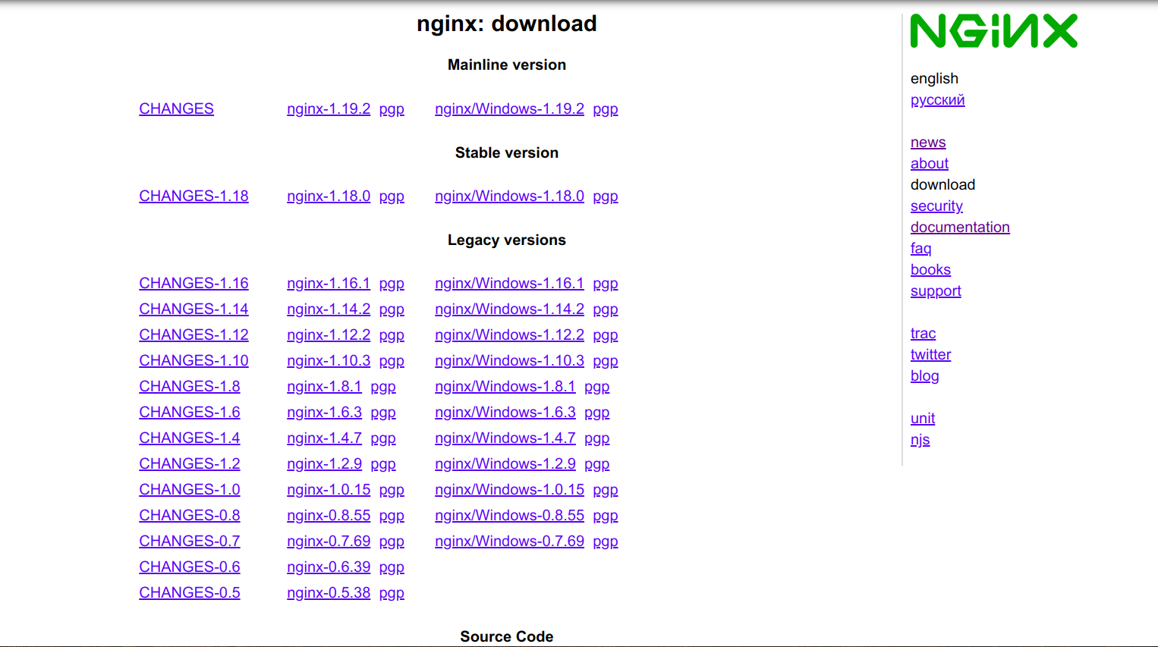
Task: Open the mainline CHANGES link
Action: 176,108
